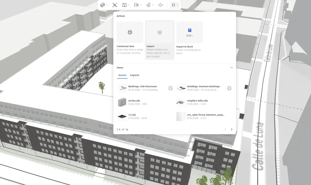Go to previous page of assets
Screen dimensions: 311x185
click(x=225, y=129)
